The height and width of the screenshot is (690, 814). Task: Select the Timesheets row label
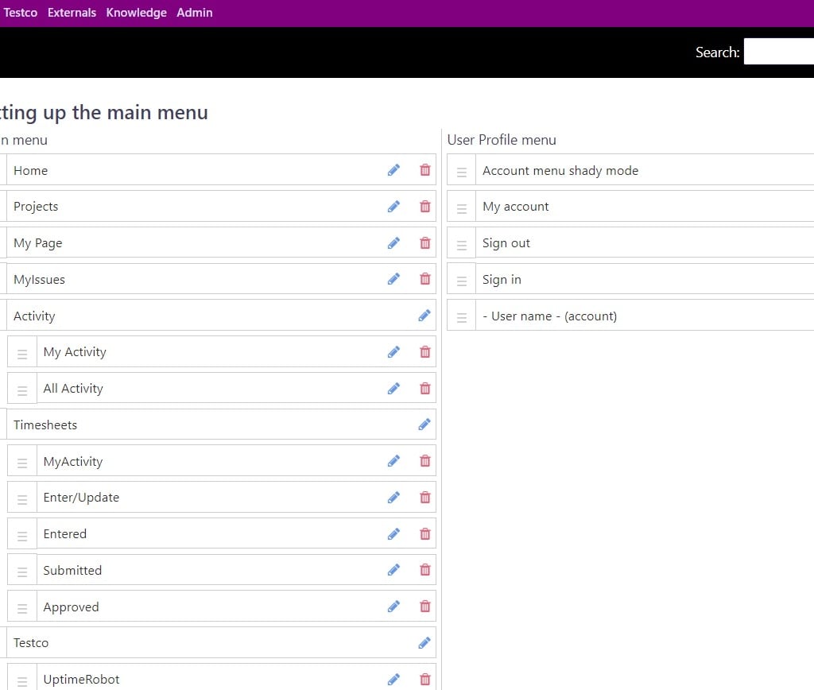45,424
